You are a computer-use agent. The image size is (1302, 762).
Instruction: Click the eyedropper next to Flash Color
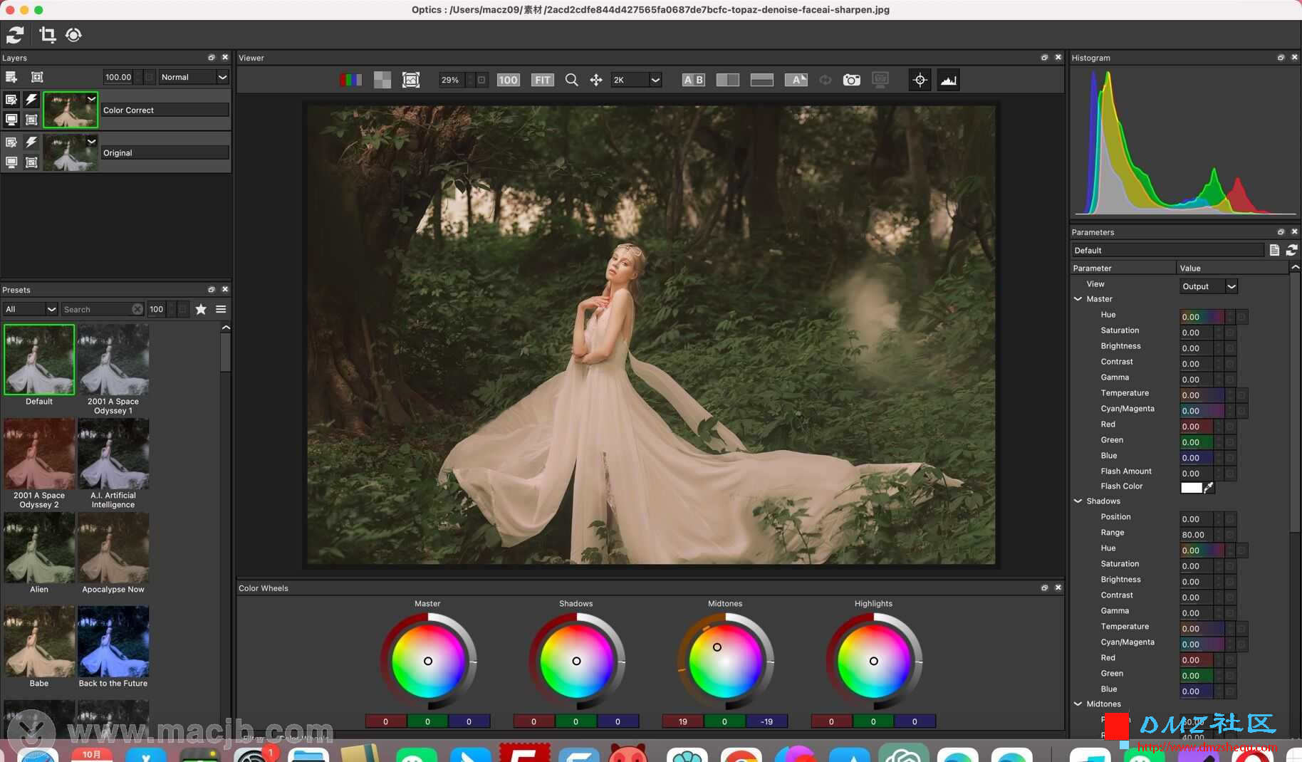click(x=1209, y=487)
